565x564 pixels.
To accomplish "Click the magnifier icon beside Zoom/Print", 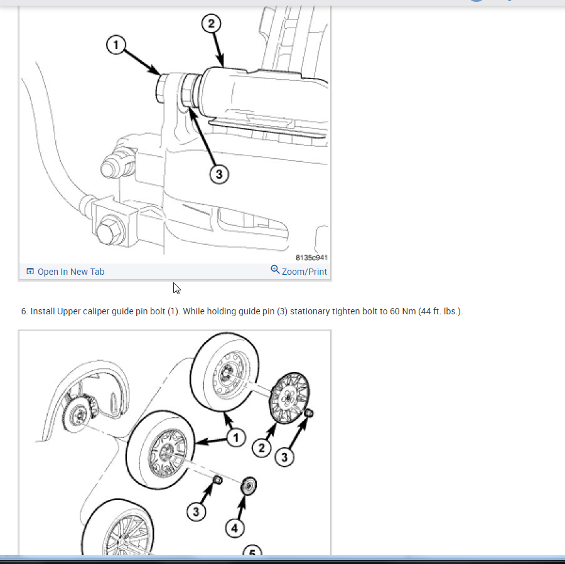I will [x=275, y=269].
